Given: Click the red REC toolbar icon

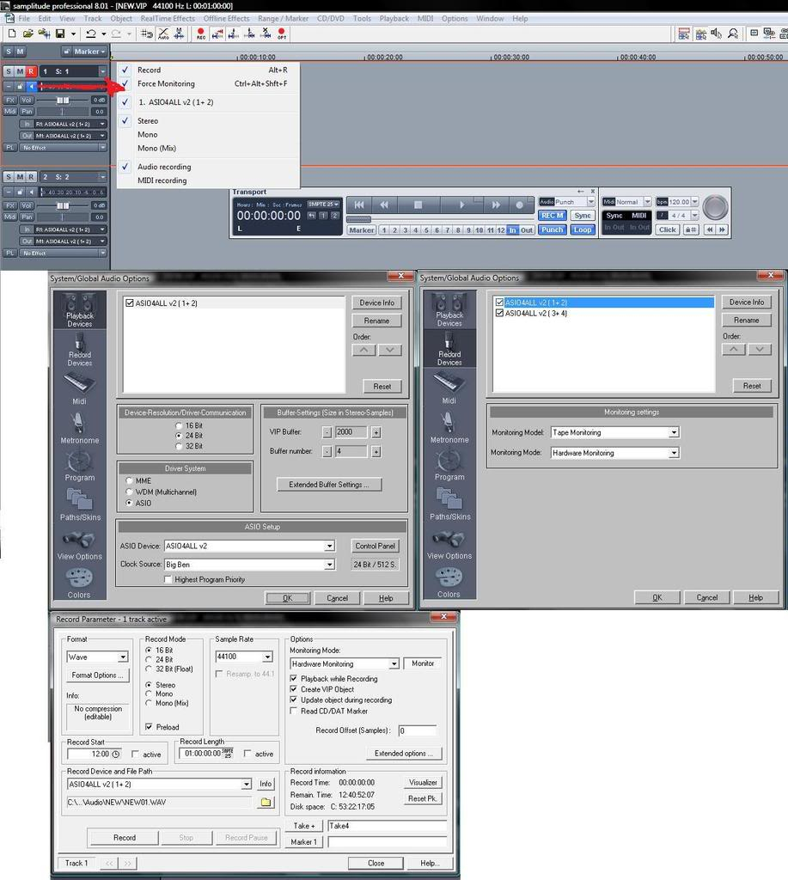Looking at the screenshot, I should click(x=200, y=34).
